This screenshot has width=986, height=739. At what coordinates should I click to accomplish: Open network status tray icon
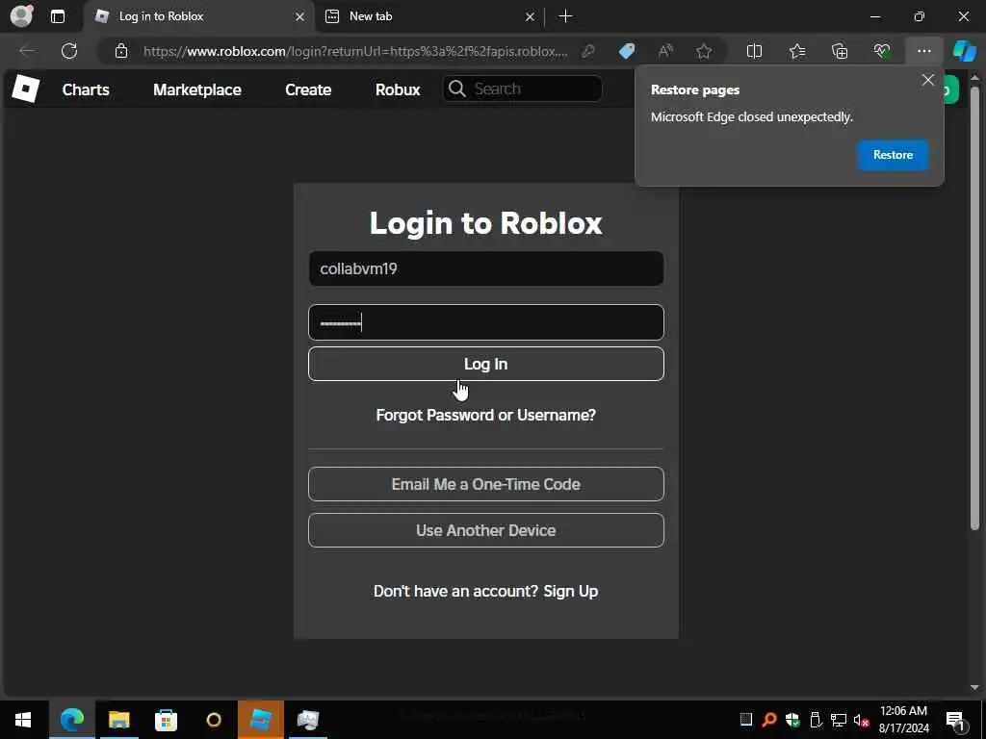[x=839, y=720]
